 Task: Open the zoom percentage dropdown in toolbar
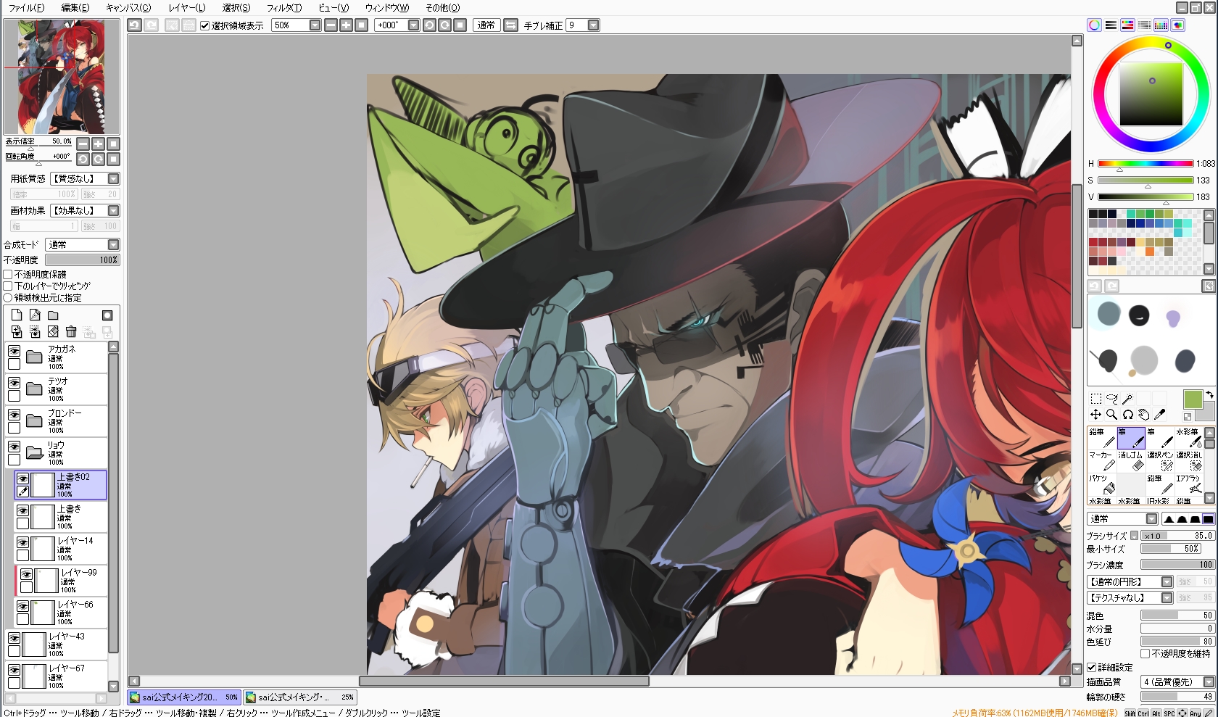tap(315, 25)
